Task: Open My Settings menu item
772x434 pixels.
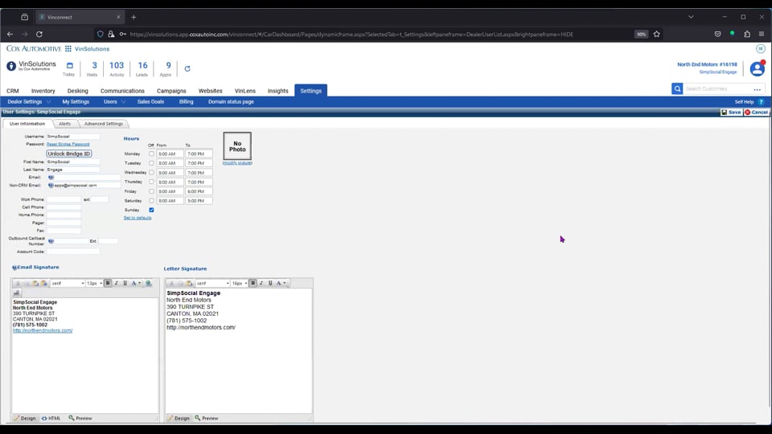Action: (x=76, y=102)
